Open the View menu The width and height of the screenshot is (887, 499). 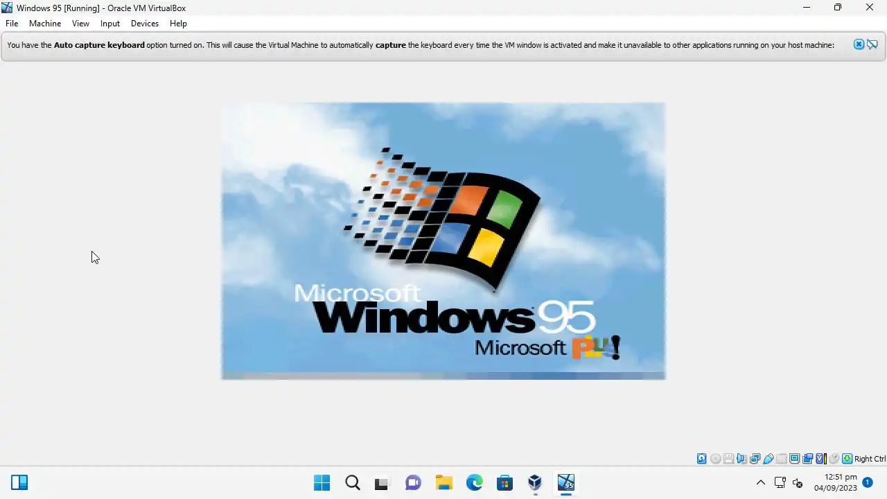(80, 24)
